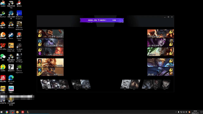Click the purple Teleport spell icon on left team
This screenshot has width=203, height=114.
[40, 53]
